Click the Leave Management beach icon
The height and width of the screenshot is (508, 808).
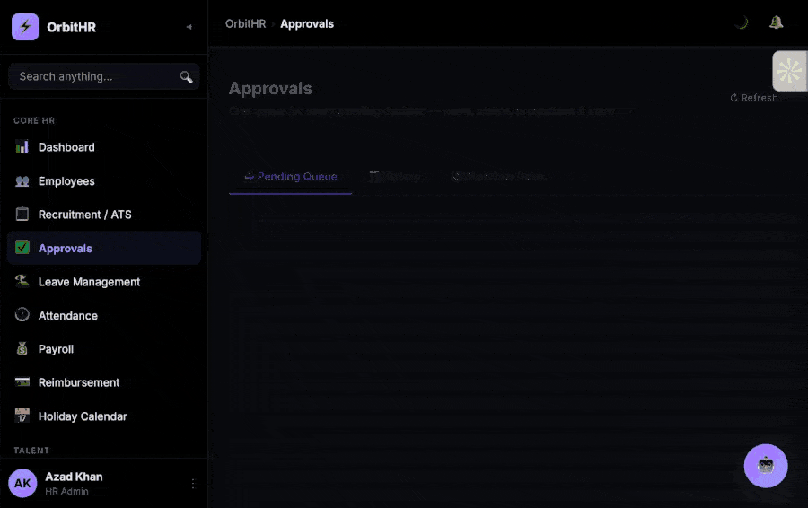pos(22,281)
